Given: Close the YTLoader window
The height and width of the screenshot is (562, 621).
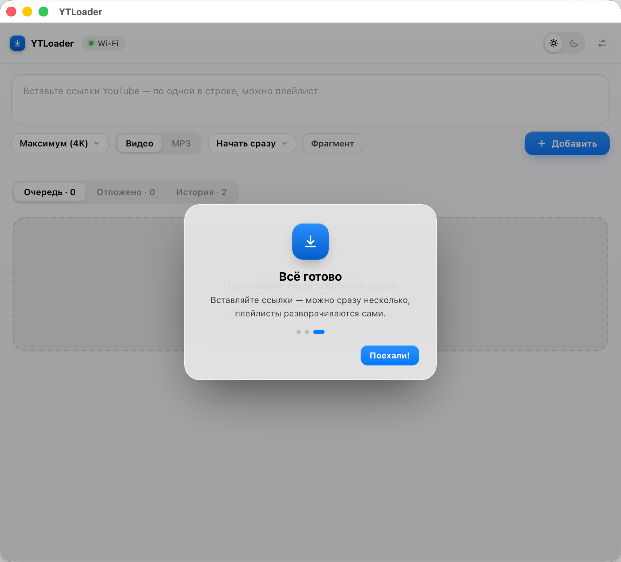Looking at the screenshot, I should 11,12.
